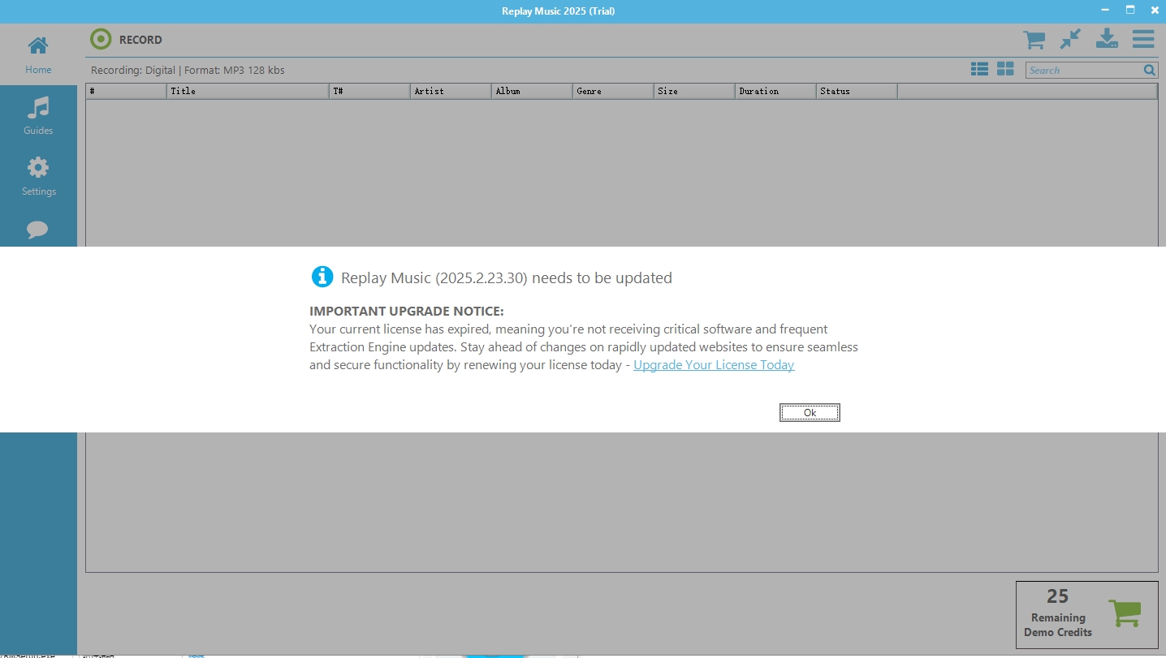Close the Replay Music window
Image resolution: width=1166 pixels, height=658 pixels.
(1154, 10)
